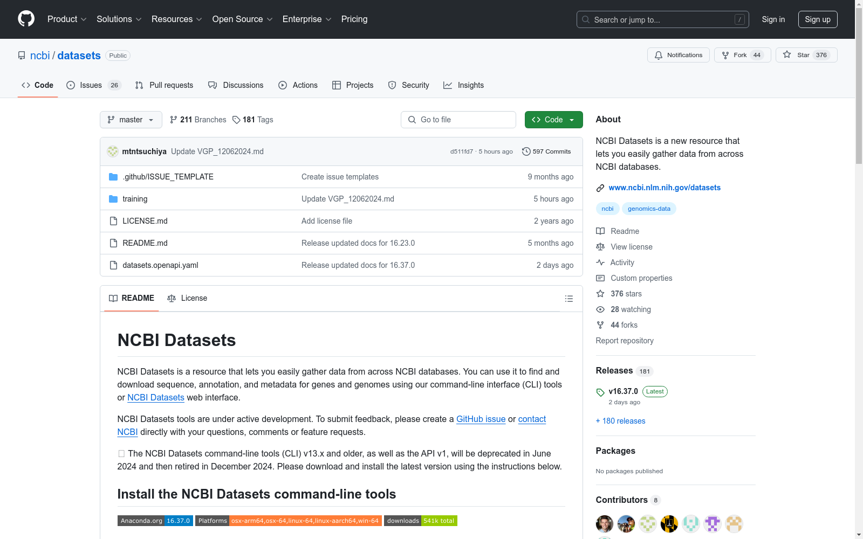
Task: Click the star icon in Star button
Action: point(787,55)
